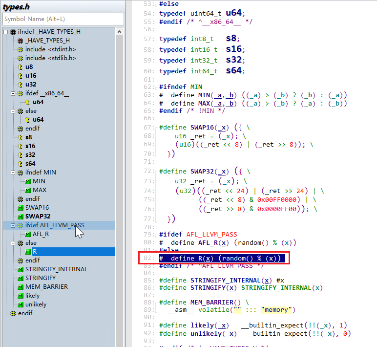This screenshot has width=377, height=347.
Task: Select highlighted R macro in symbol tree
Action: click(x=74, y=252)
